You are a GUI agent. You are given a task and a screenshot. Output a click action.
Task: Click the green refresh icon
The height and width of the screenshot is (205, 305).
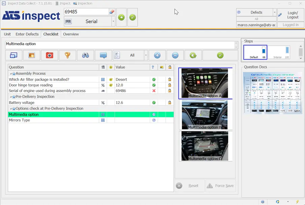click(193, 55)
